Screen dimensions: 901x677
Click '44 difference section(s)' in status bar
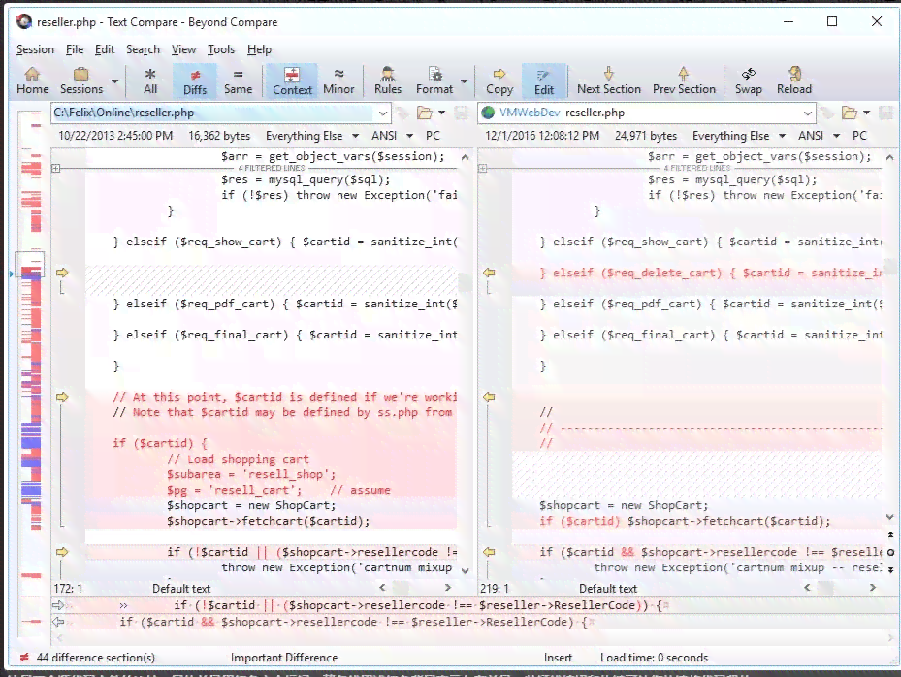click(95, 658)
